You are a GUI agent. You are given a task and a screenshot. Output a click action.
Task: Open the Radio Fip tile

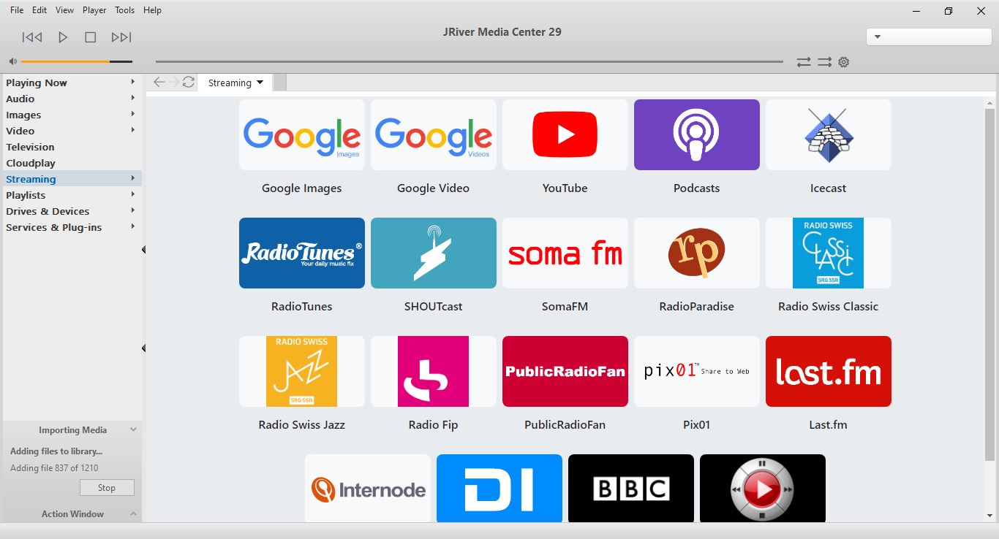[434, 372]
